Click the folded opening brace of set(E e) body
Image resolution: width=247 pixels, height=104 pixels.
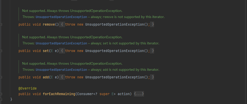(62, 51)
